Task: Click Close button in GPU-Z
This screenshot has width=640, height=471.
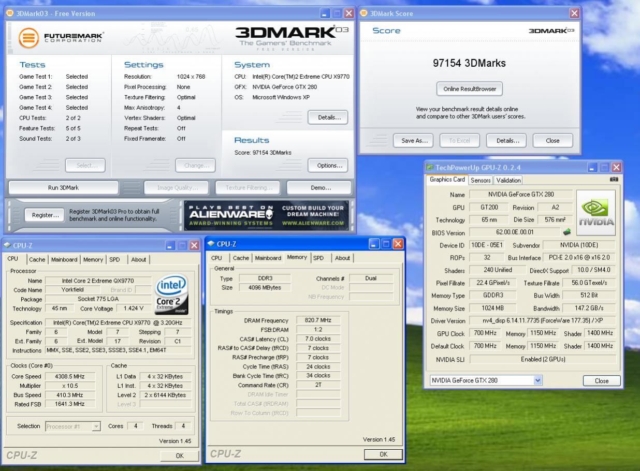Action: (x=602, y=381)
